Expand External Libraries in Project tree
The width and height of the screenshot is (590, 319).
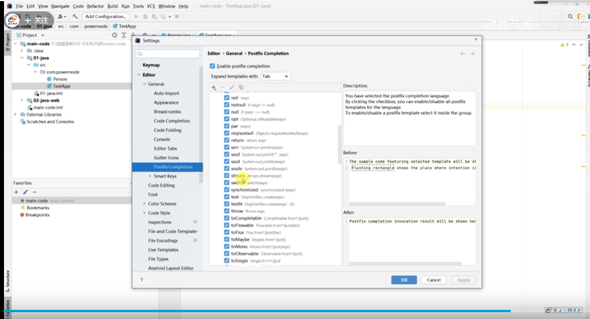pos(15,115)
